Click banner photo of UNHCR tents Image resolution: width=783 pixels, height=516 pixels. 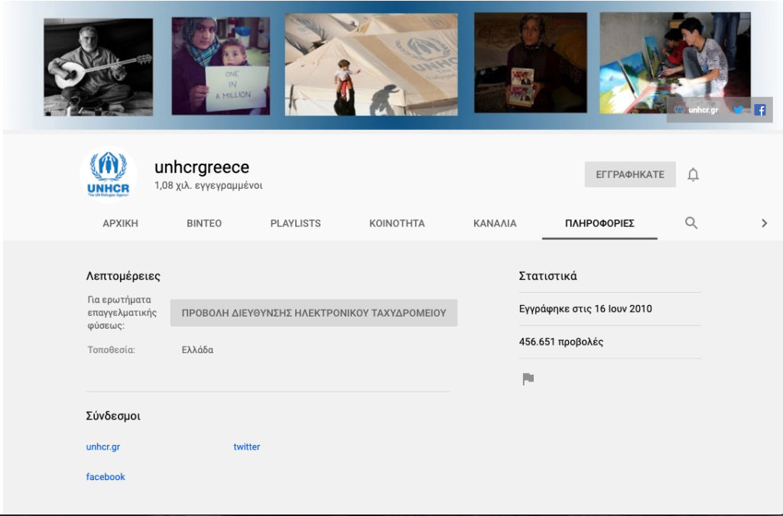point(371,65)
